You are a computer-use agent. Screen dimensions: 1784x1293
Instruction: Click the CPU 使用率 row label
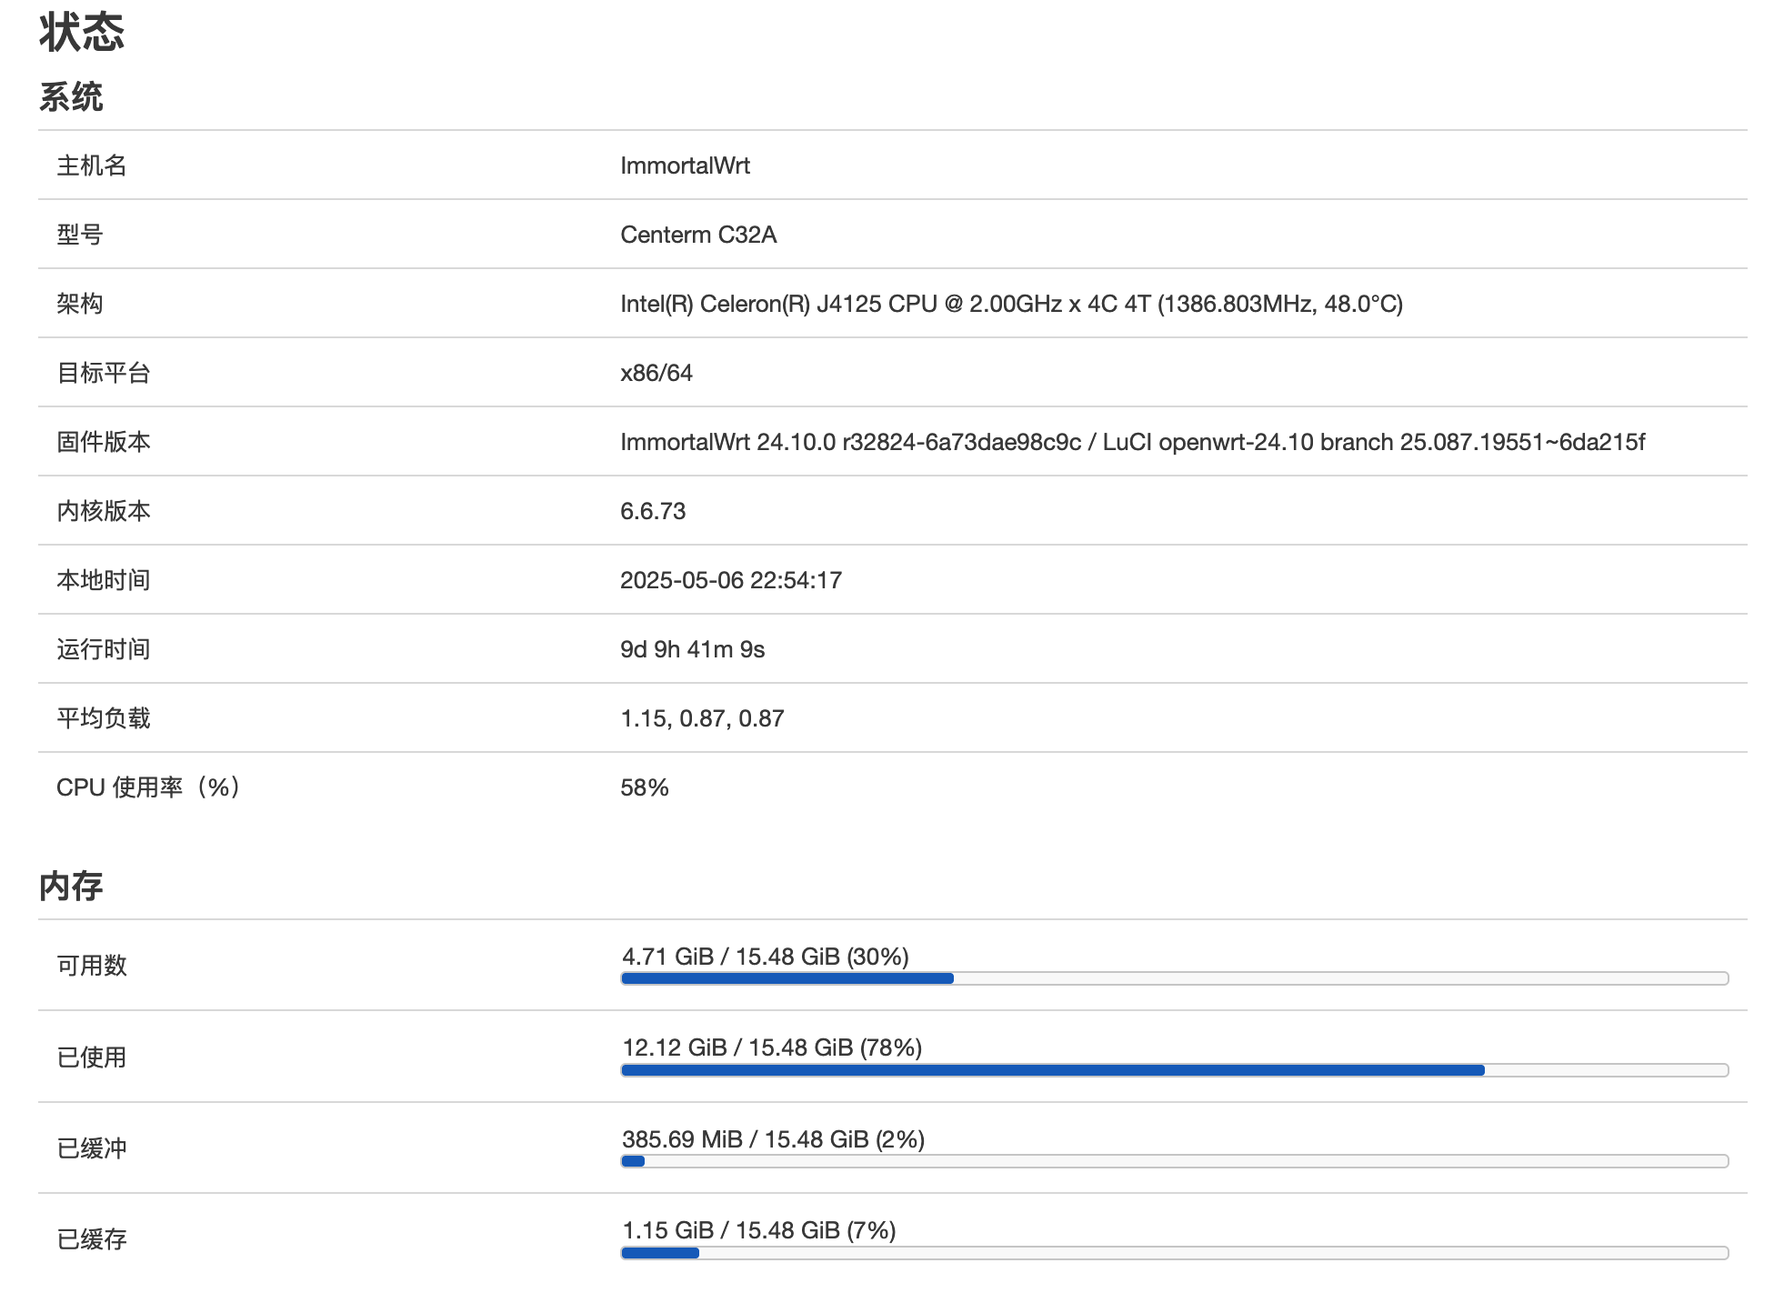[x=148, y=787]
